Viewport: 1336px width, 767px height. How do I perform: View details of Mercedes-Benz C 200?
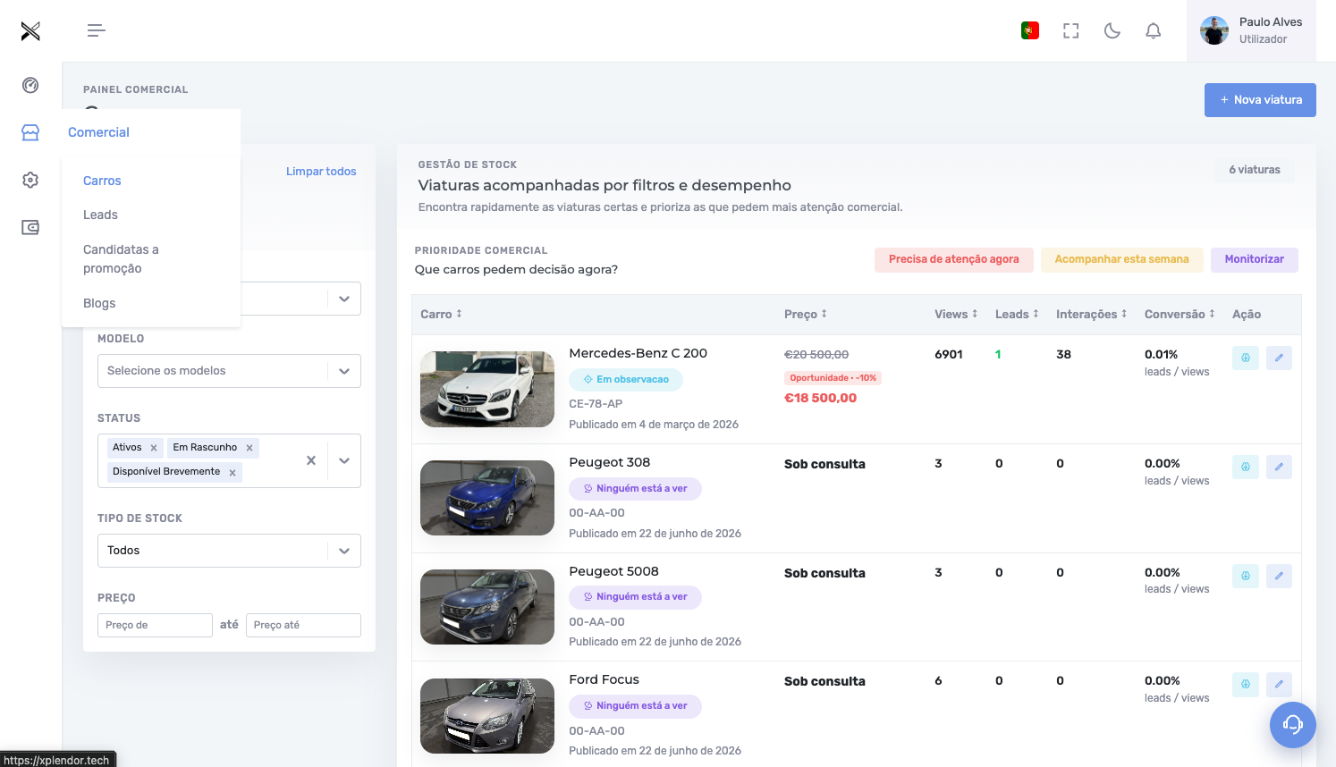click(1246, 358)
